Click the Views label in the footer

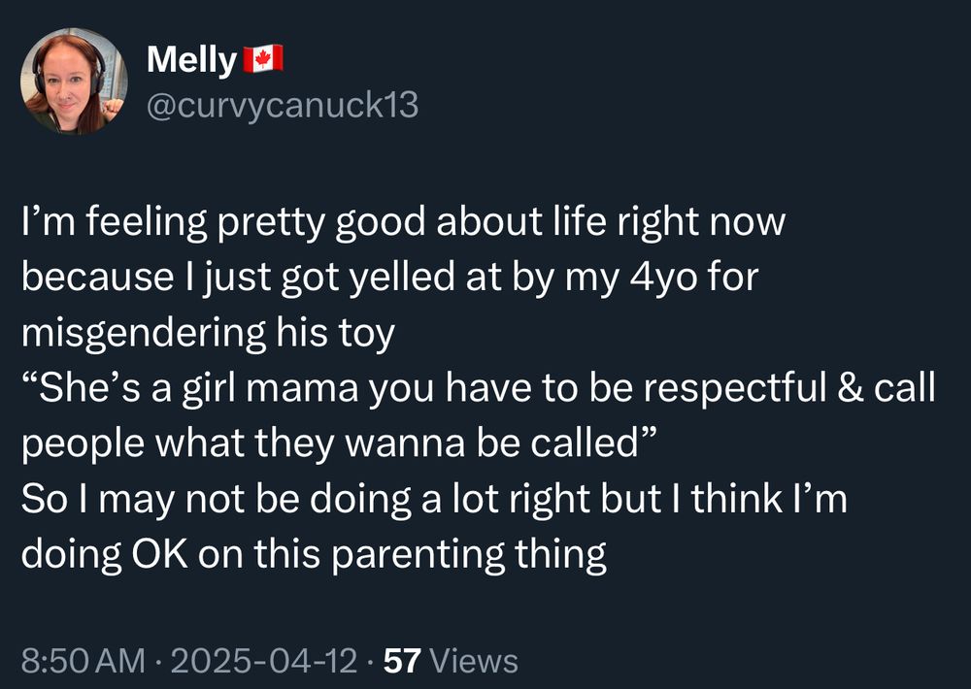[474, 661]
